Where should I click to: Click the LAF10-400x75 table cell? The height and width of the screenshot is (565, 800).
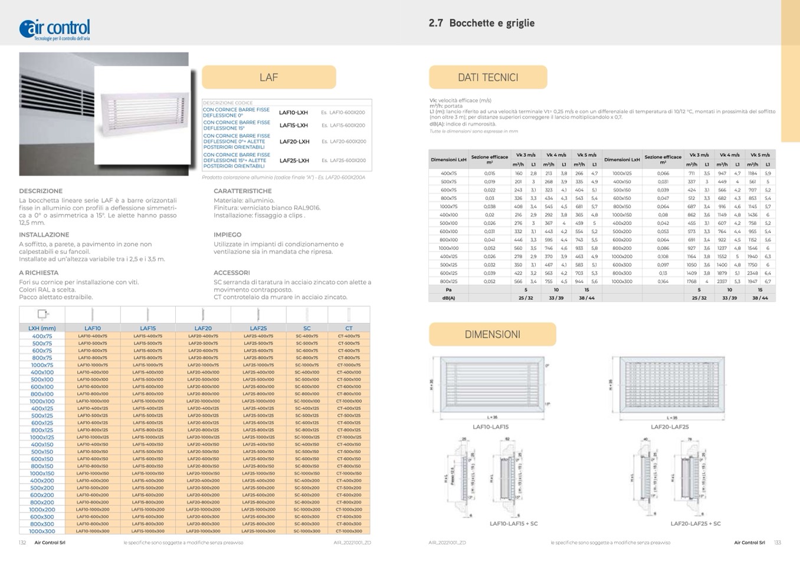click(93, 336)
